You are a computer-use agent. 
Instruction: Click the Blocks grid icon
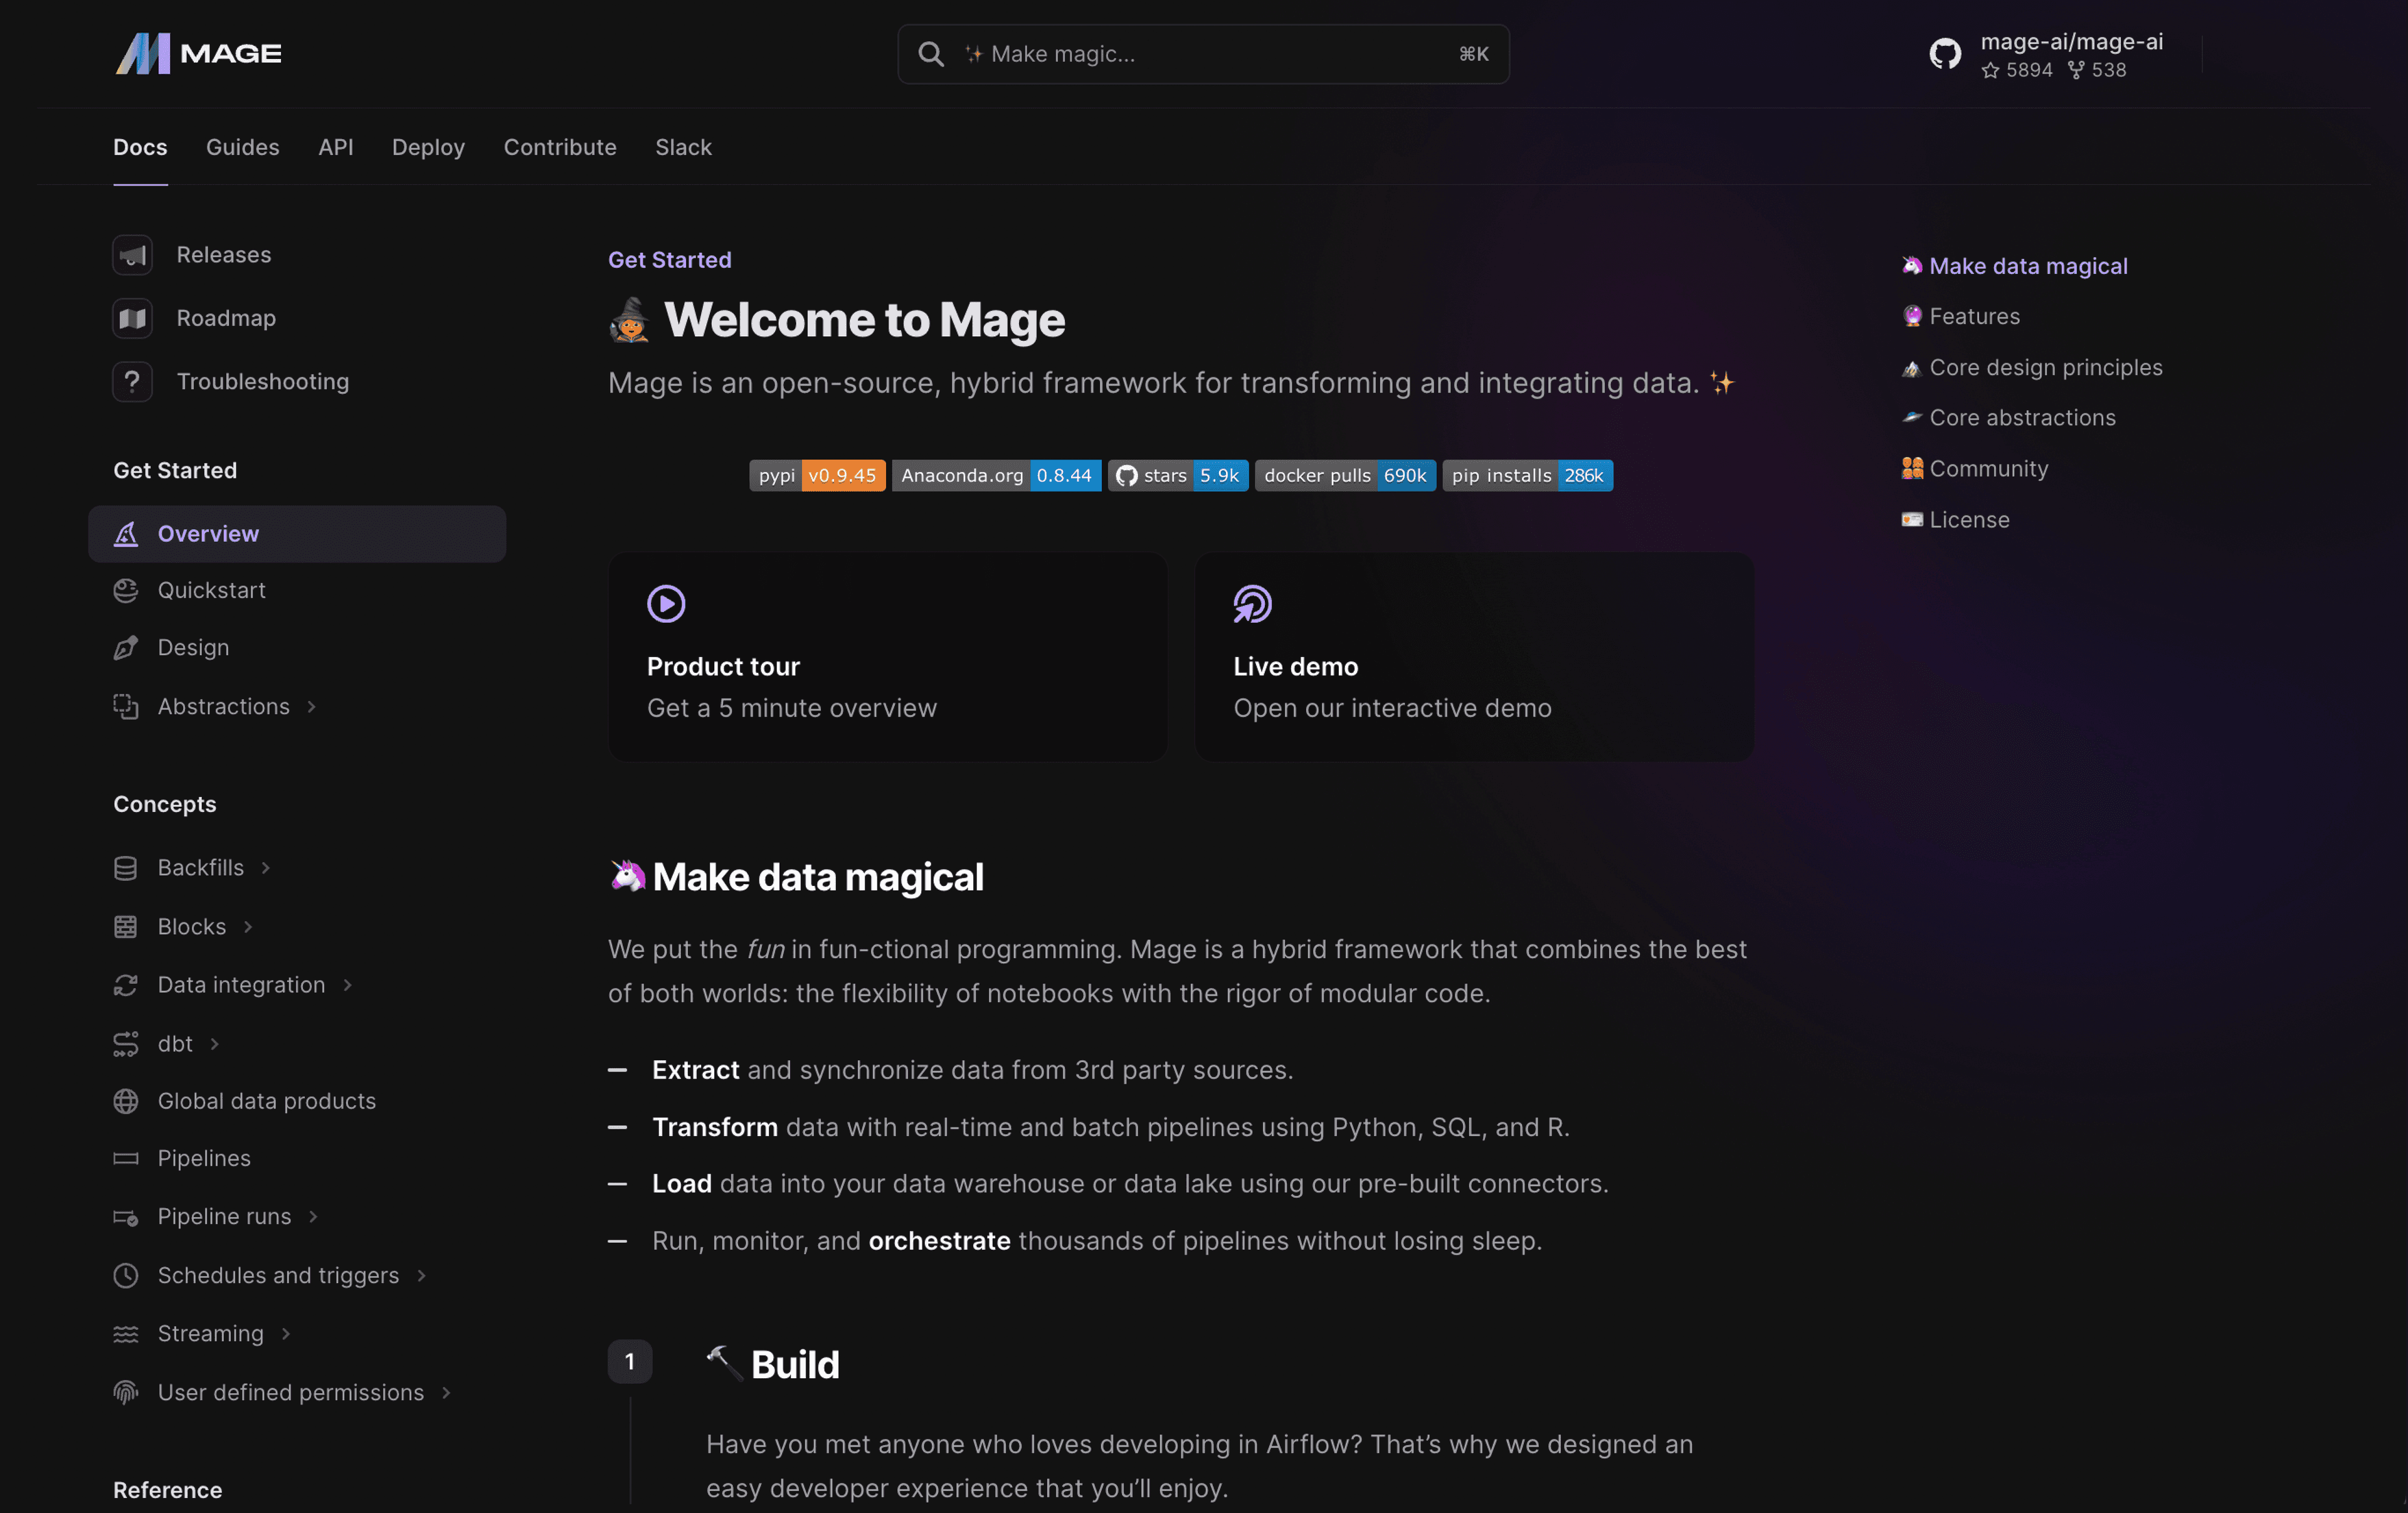pyautogui.click(x=125, y=927)
